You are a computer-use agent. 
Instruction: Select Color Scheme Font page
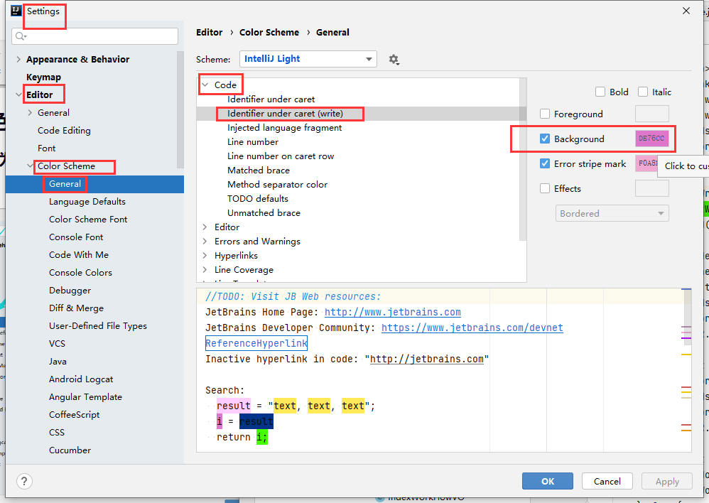click(x=88, y=220)
